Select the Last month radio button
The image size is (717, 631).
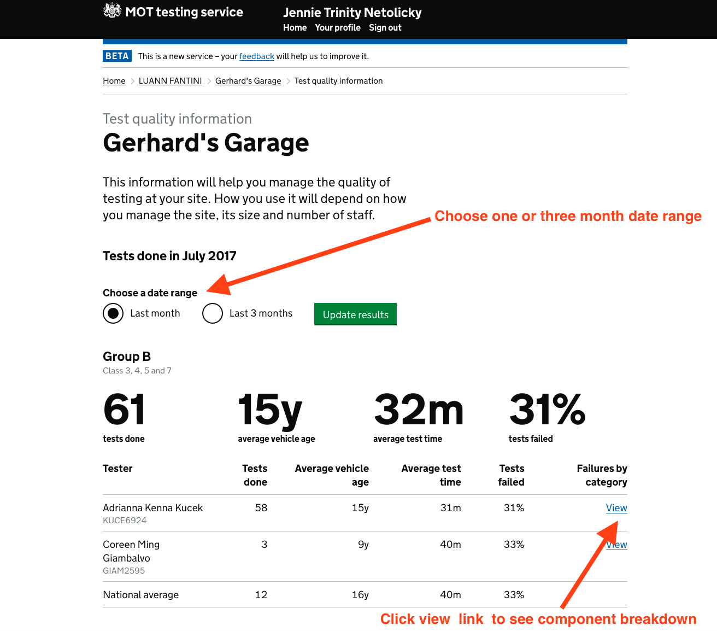click(113, 313)
